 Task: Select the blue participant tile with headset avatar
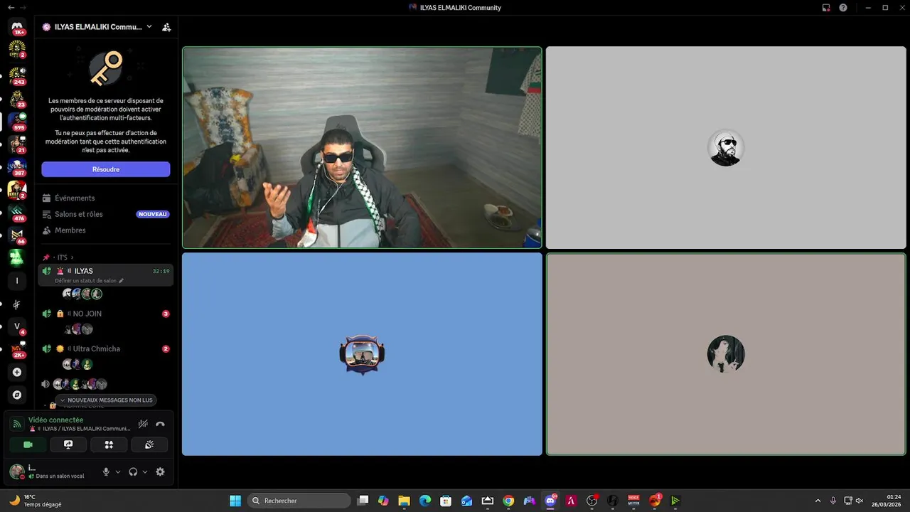[362, 354]
